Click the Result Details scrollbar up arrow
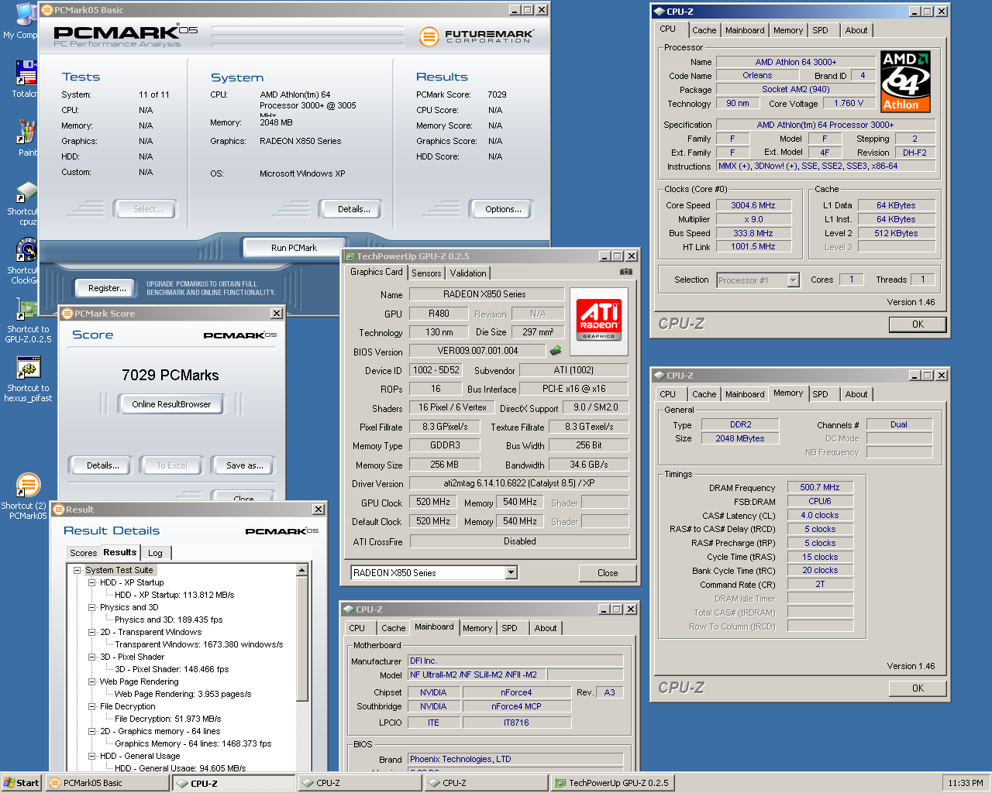The height and width of the screenshot is (793, 992). tap(302, 571)
